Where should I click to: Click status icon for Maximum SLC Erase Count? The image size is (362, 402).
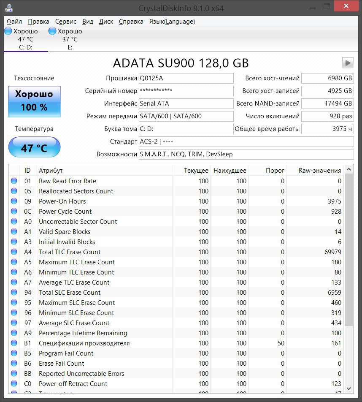14,302
